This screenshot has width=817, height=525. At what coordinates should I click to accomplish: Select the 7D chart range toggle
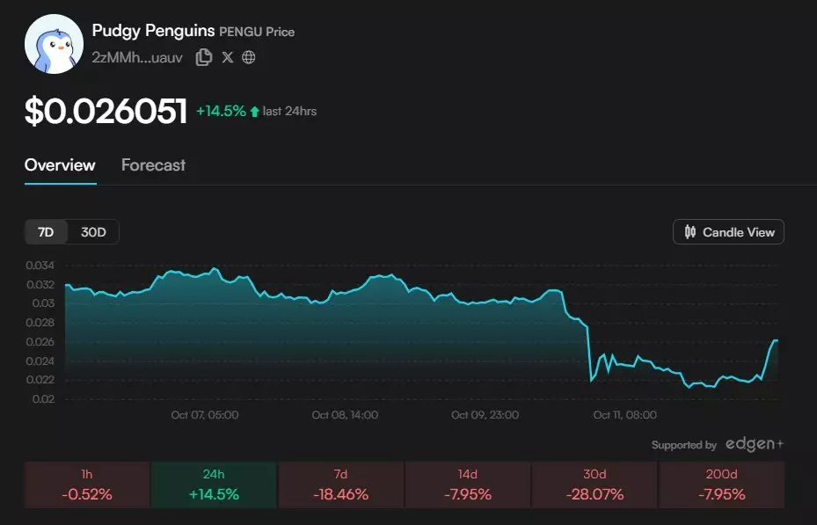tap(46, 232)
